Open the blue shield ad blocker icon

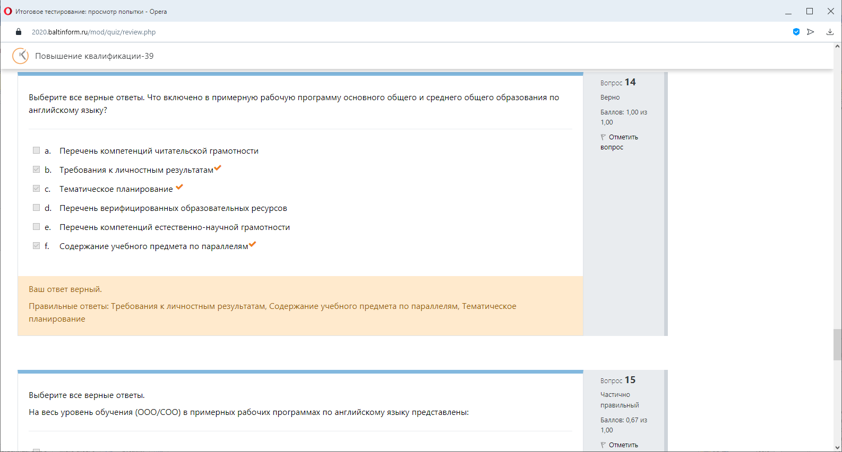tap(796, 32)
